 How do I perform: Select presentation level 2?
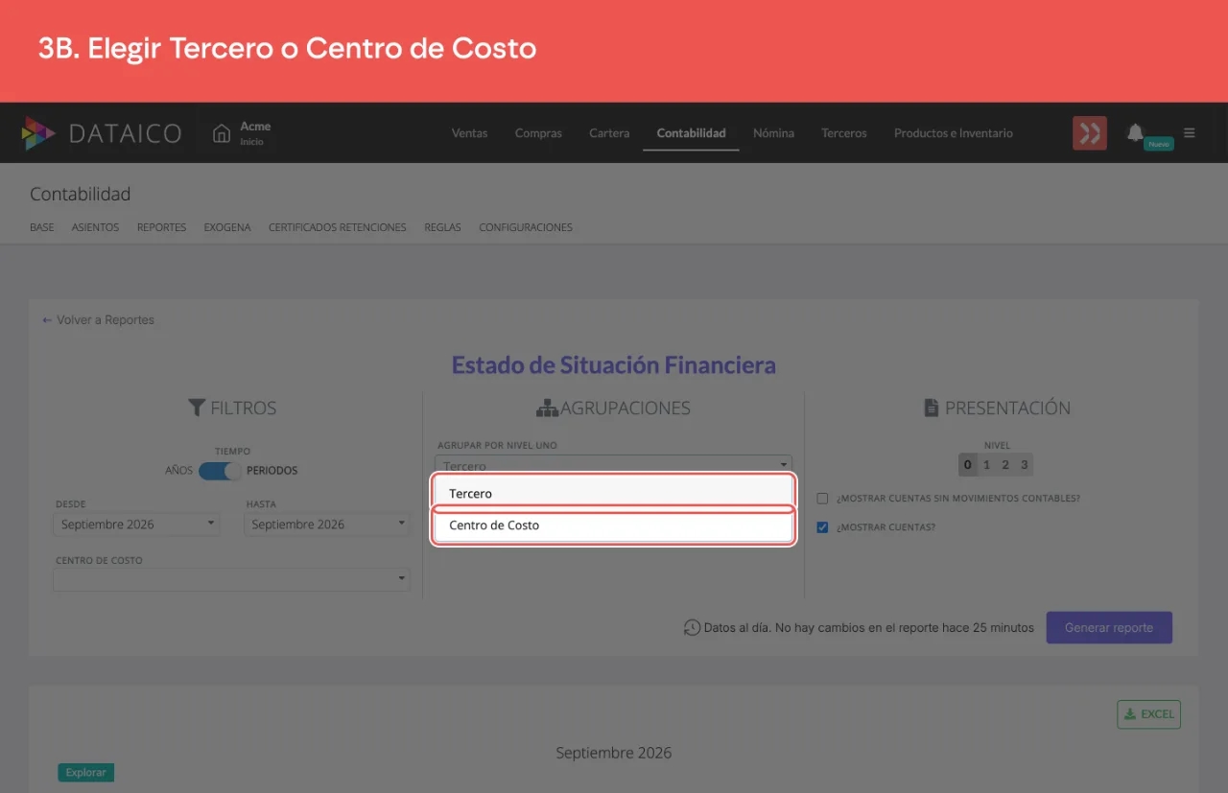(1005, 465)
